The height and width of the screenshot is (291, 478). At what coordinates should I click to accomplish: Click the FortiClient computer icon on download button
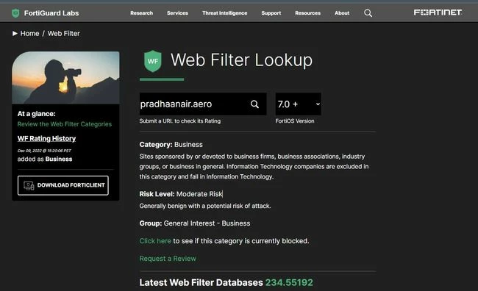pyautogui.click(x=29, y=186)
